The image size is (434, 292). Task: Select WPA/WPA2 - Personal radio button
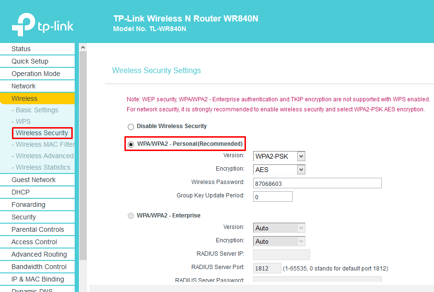[131, 144]
